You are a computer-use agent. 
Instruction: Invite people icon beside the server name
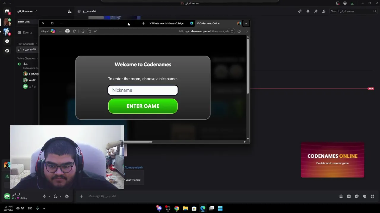(69, 11)
